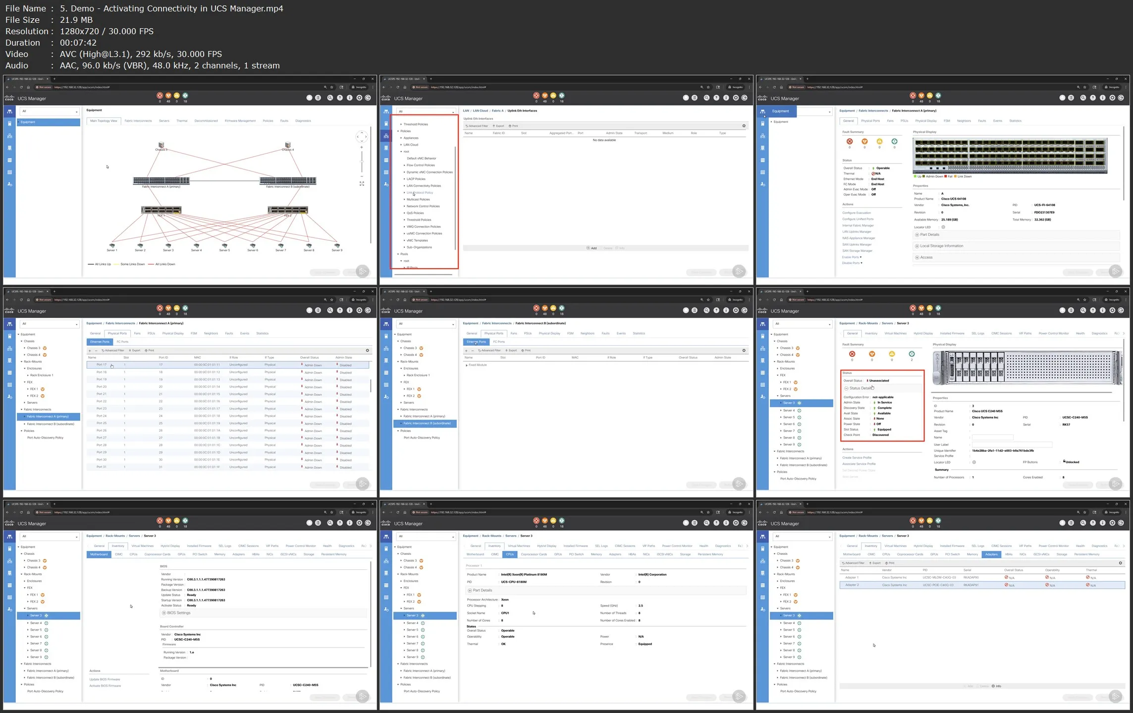
Task: Select Adapter 2 row in Server 3 Adapters frame
Action: [x=982, y=585]
